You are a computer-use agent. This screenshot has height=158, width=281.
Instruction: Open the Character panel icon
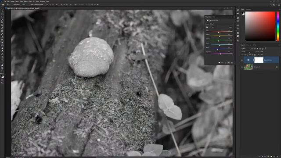tap(238, 25)
